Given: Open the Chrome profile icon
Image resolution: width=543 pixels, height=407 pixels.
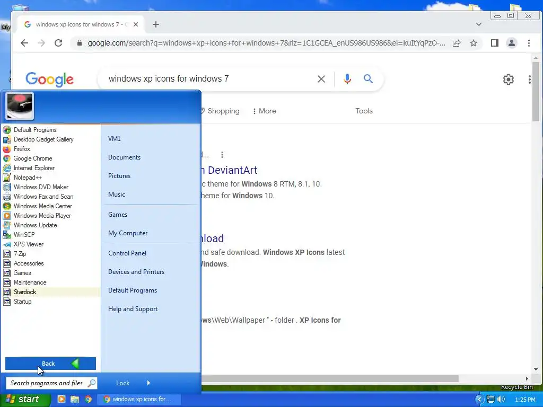Looking at the screenshot, I should pos(512,43).
